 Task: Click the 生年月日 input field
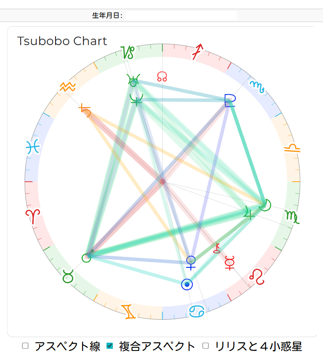pos(181,16)
